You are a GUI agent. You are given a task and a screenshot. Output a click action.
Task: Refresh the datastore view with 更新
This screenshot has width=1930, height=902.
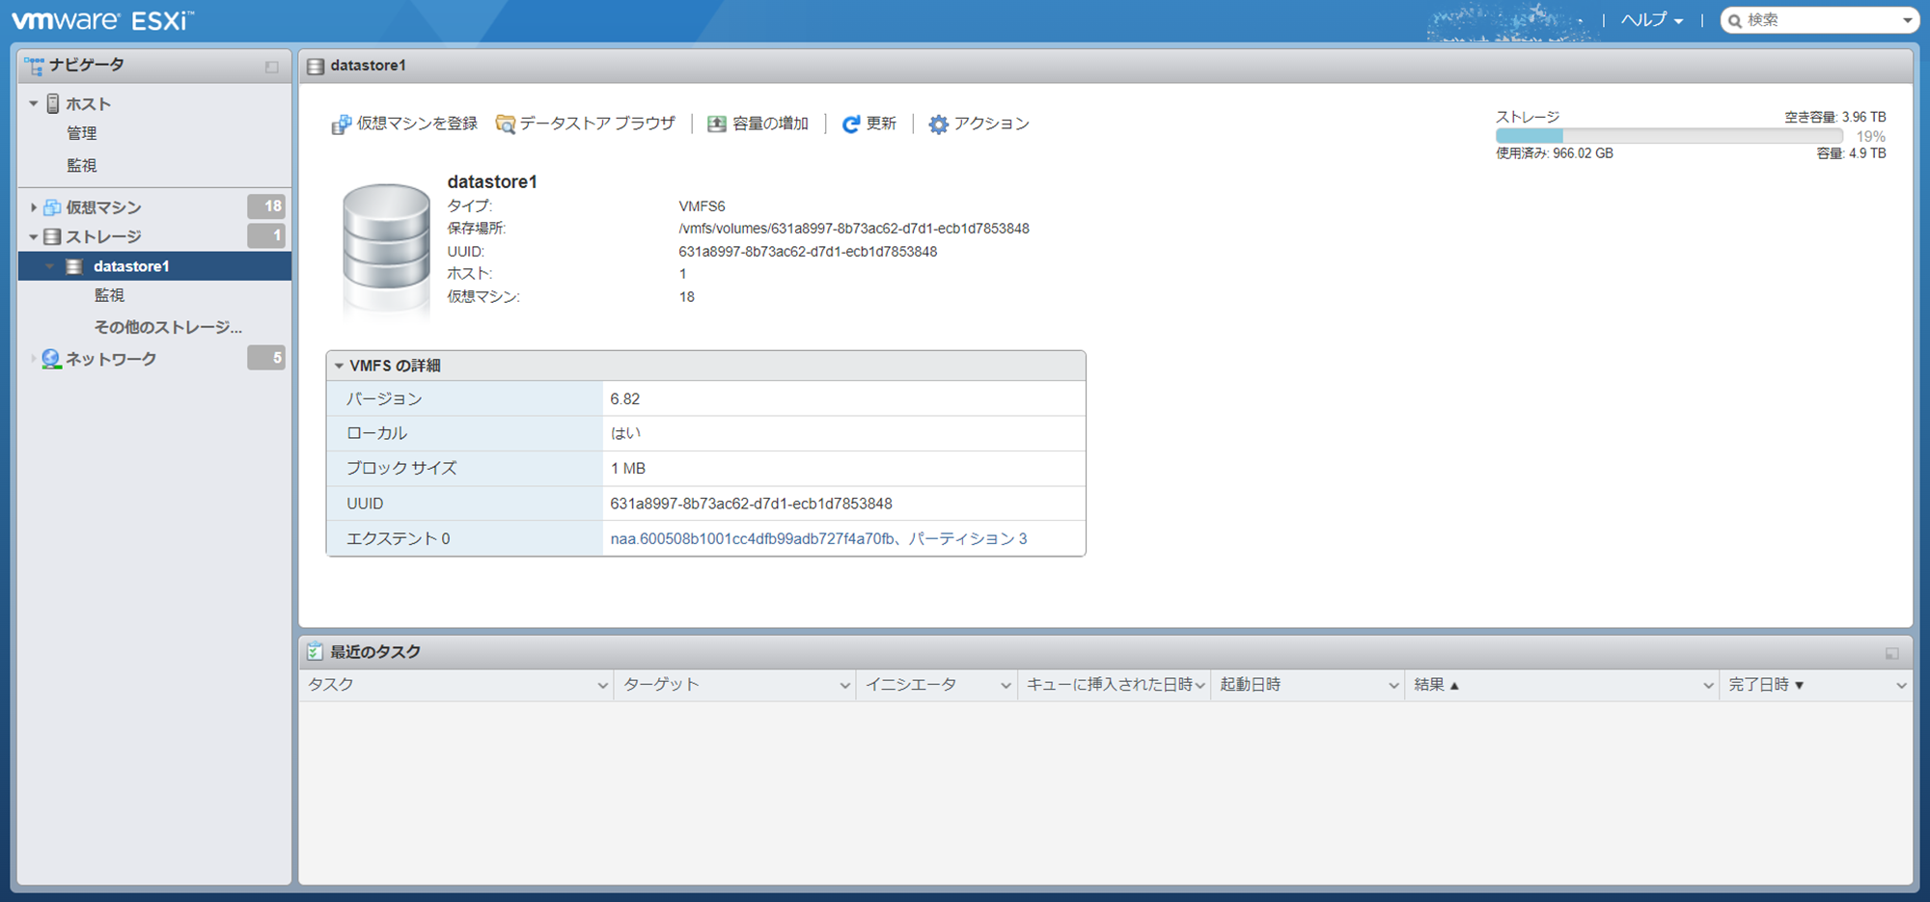[869, 123]
